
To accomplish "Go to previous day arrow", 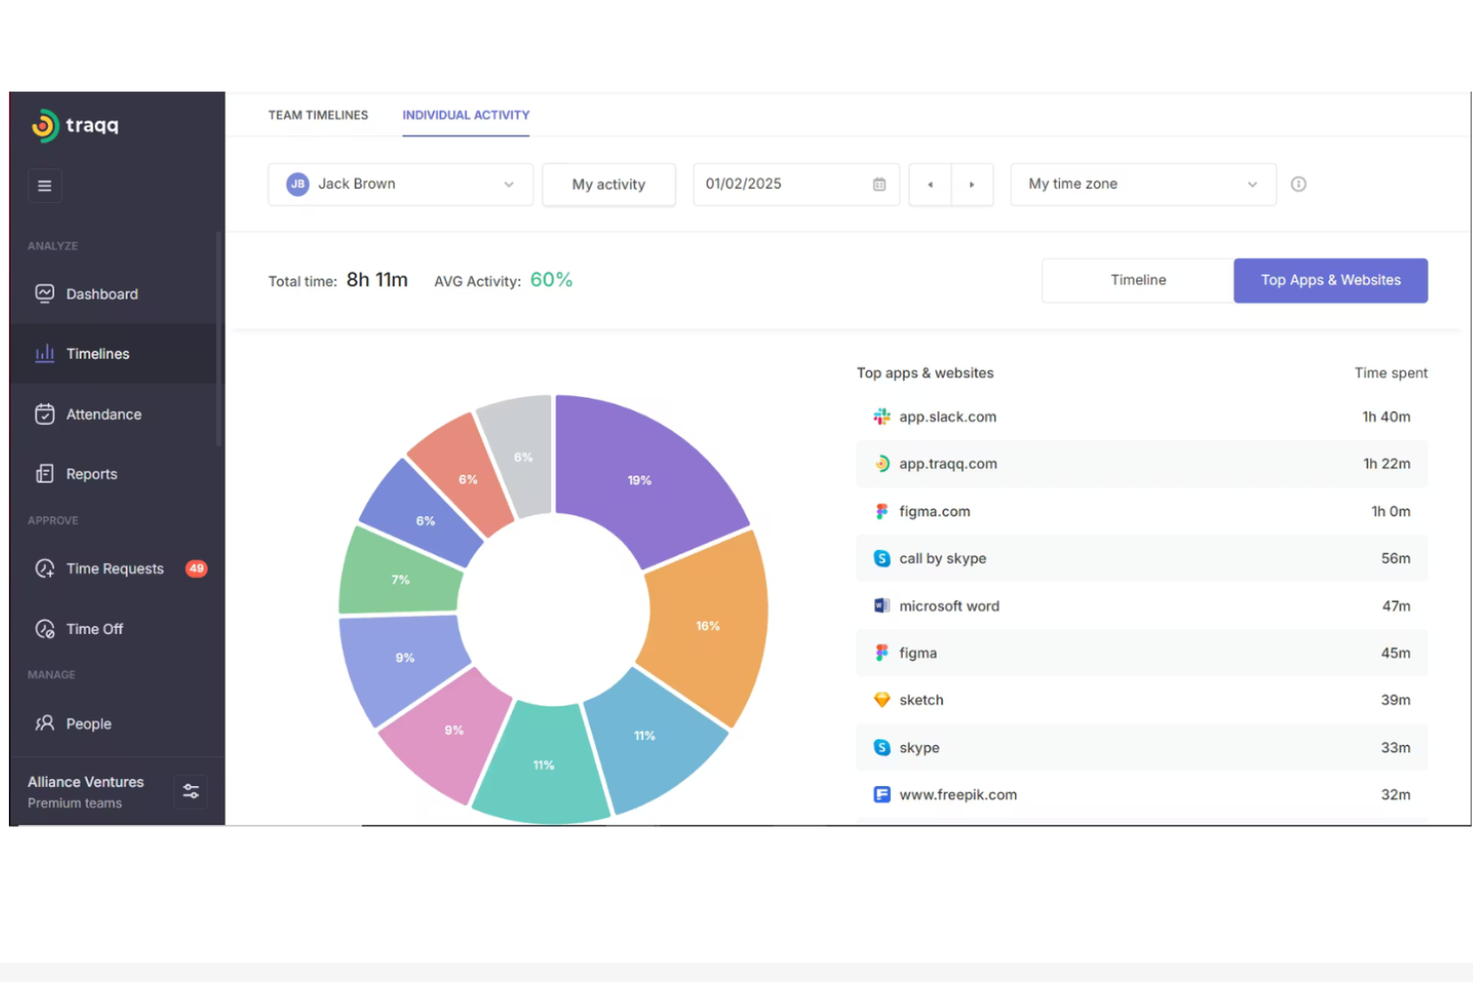I will point(931,184).
